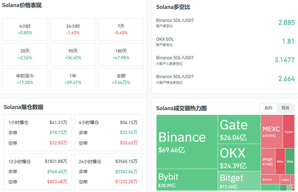Click the 180天 performance card
The width and height of the screenshot is (298, 192).
pos(121,54)
